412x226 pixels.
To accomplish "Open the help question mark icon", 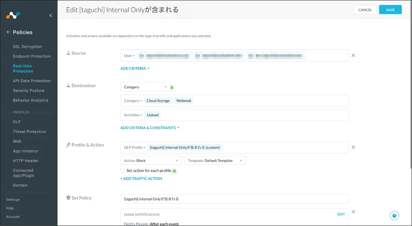I will tap(394, 216).
